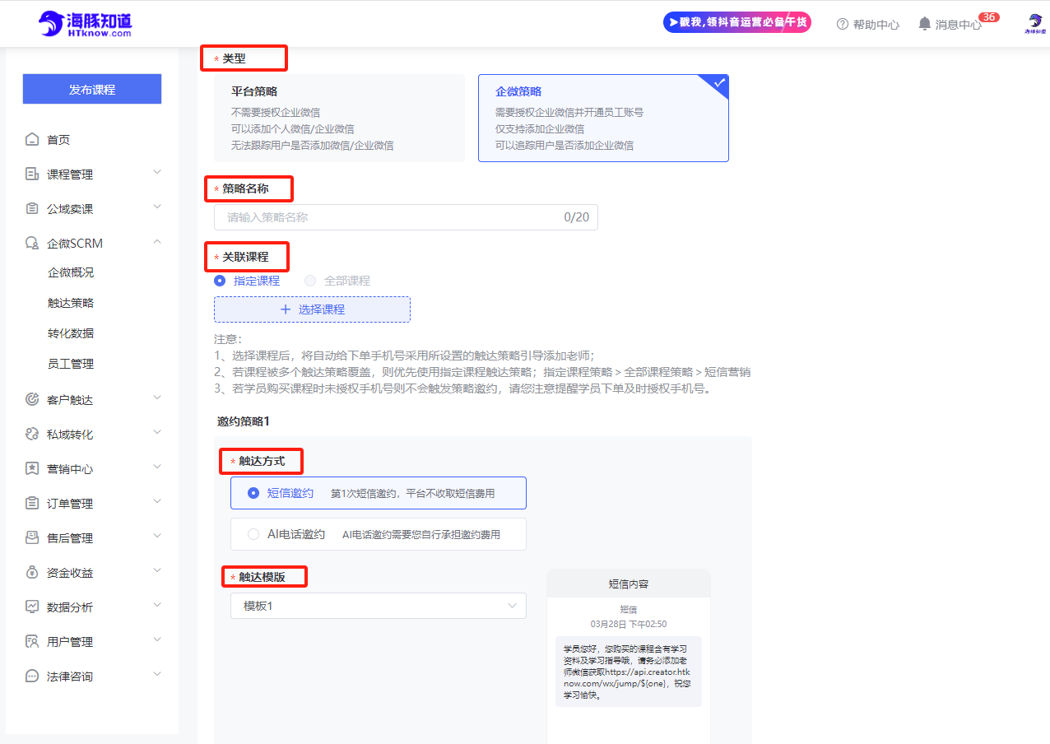
Task: Select the 全部课程 radio button
Action: 310,281
